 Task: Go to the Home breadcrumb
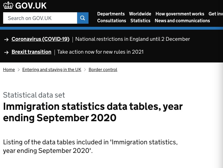click(9, 70)
